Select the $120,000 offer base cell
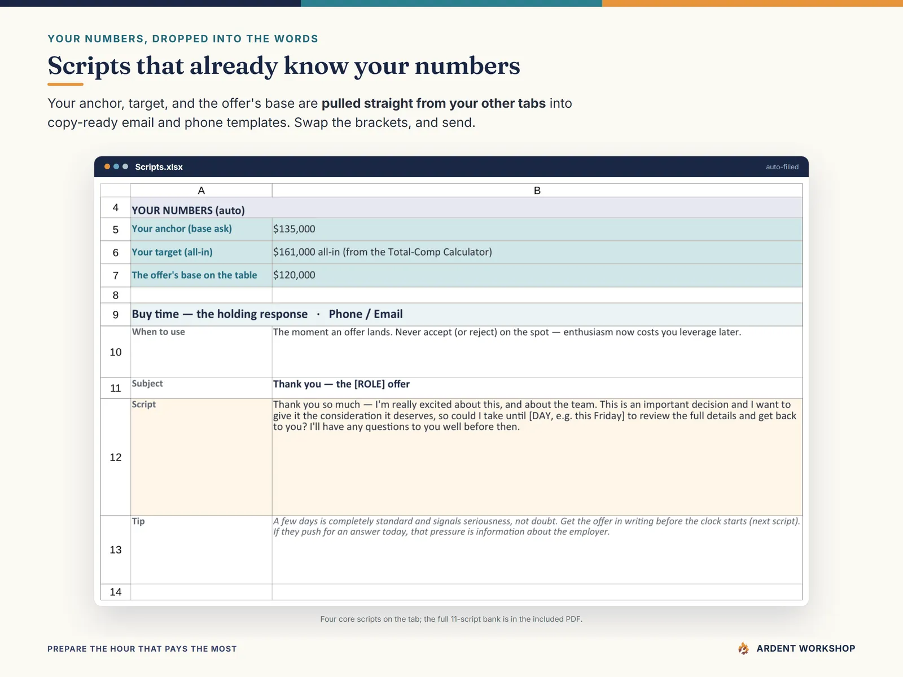Viewport: 903px width, 677px height. coord(537,276)
